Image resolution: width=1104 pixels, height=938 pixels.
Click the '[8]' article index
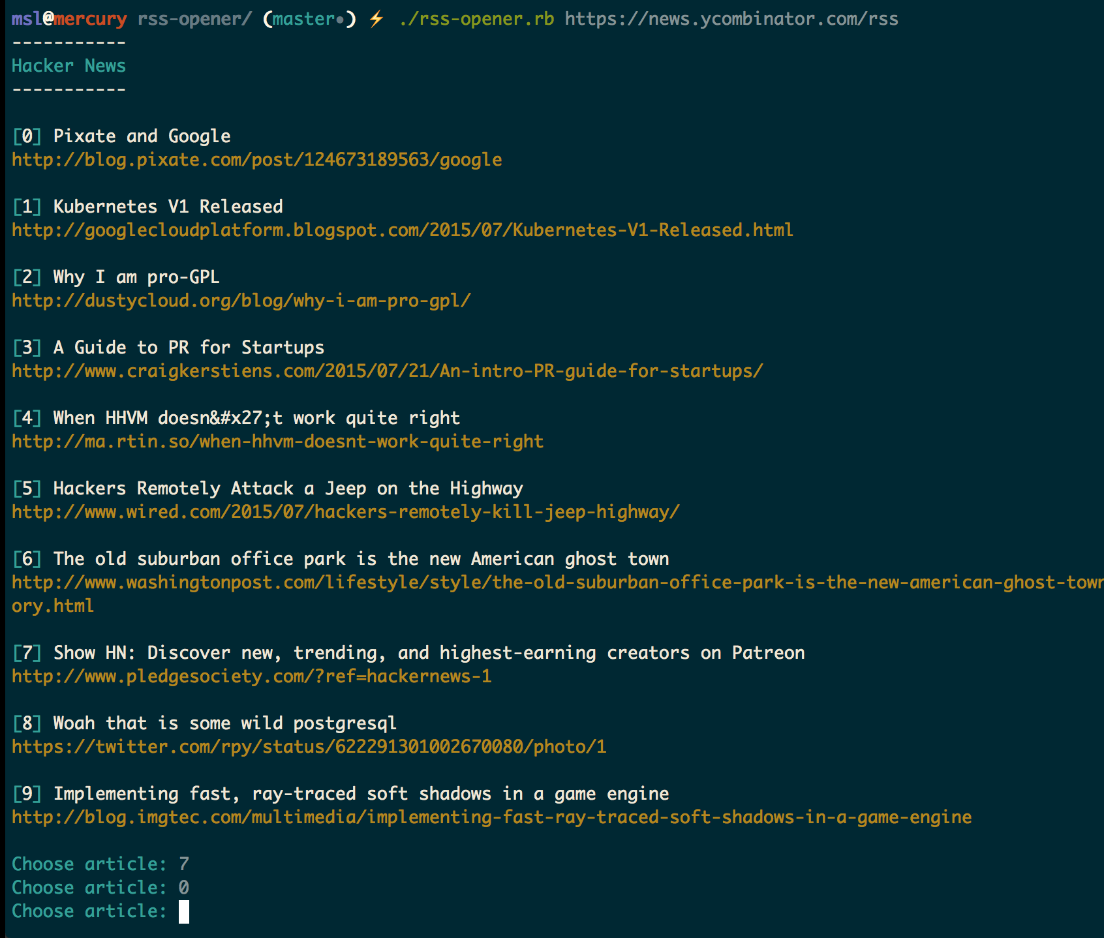27,723
